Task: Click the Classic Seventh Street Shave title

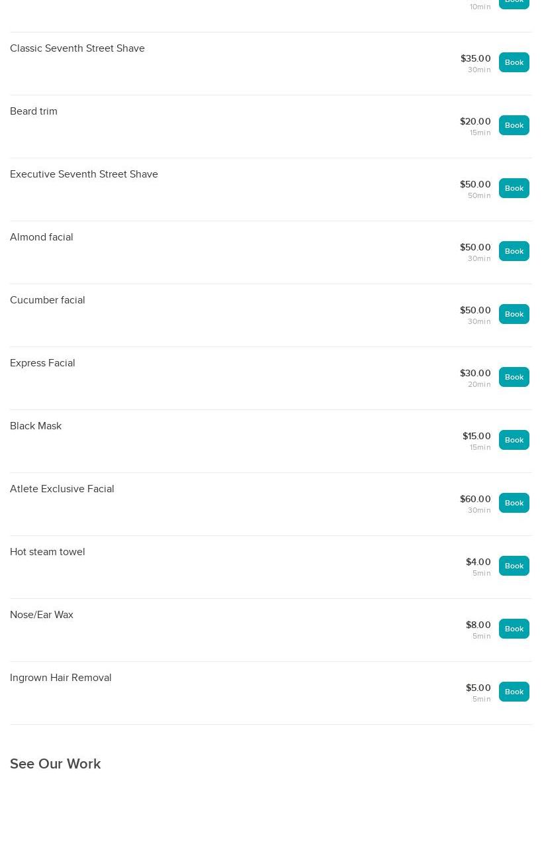Action: [77, 48]
